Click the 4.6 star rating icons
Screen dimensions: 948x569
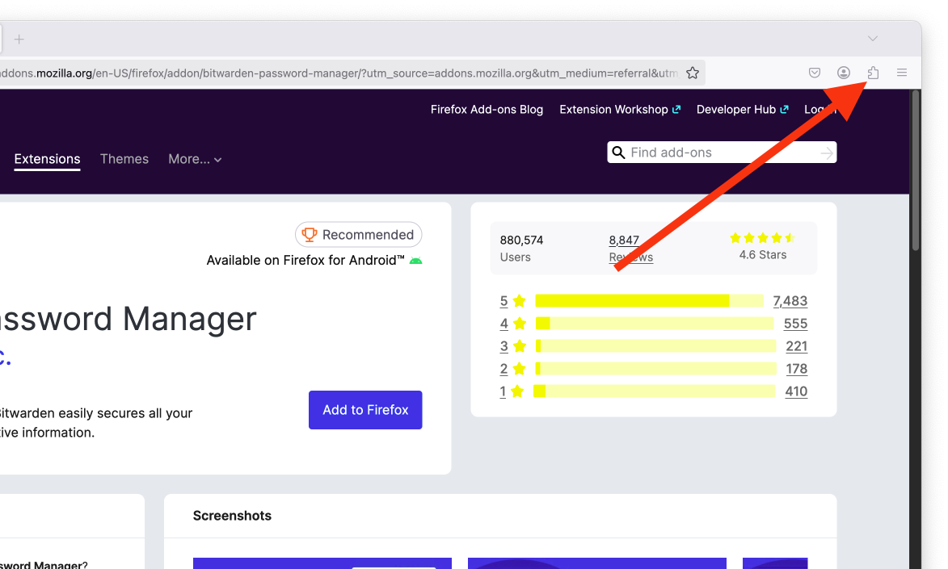coord(762,238)
